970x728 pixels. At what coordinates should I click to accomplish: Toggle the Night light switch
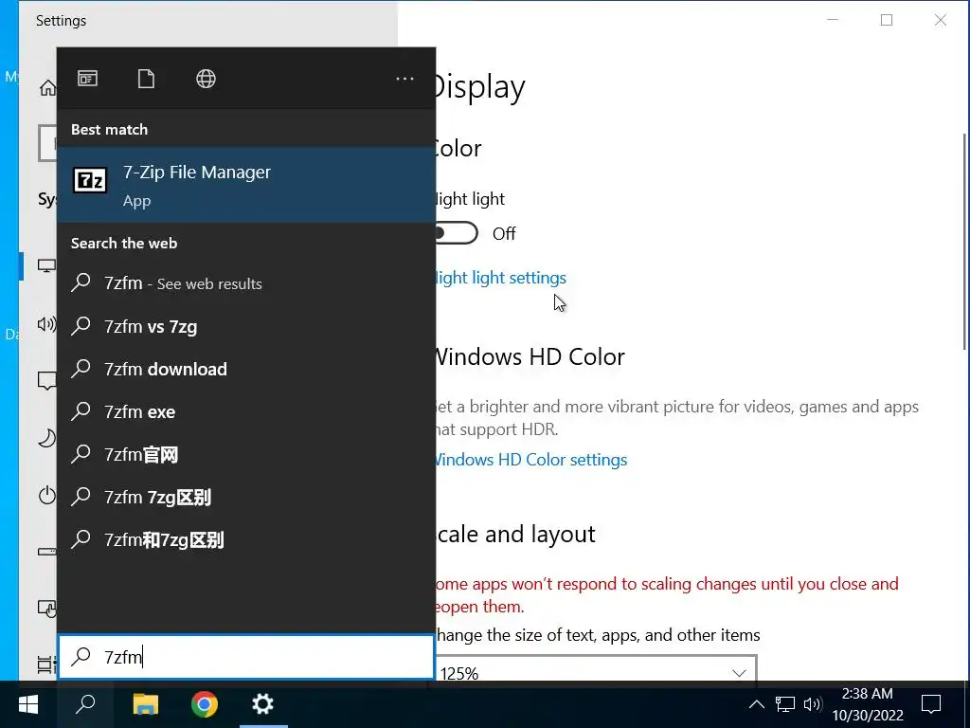point(457,233)
